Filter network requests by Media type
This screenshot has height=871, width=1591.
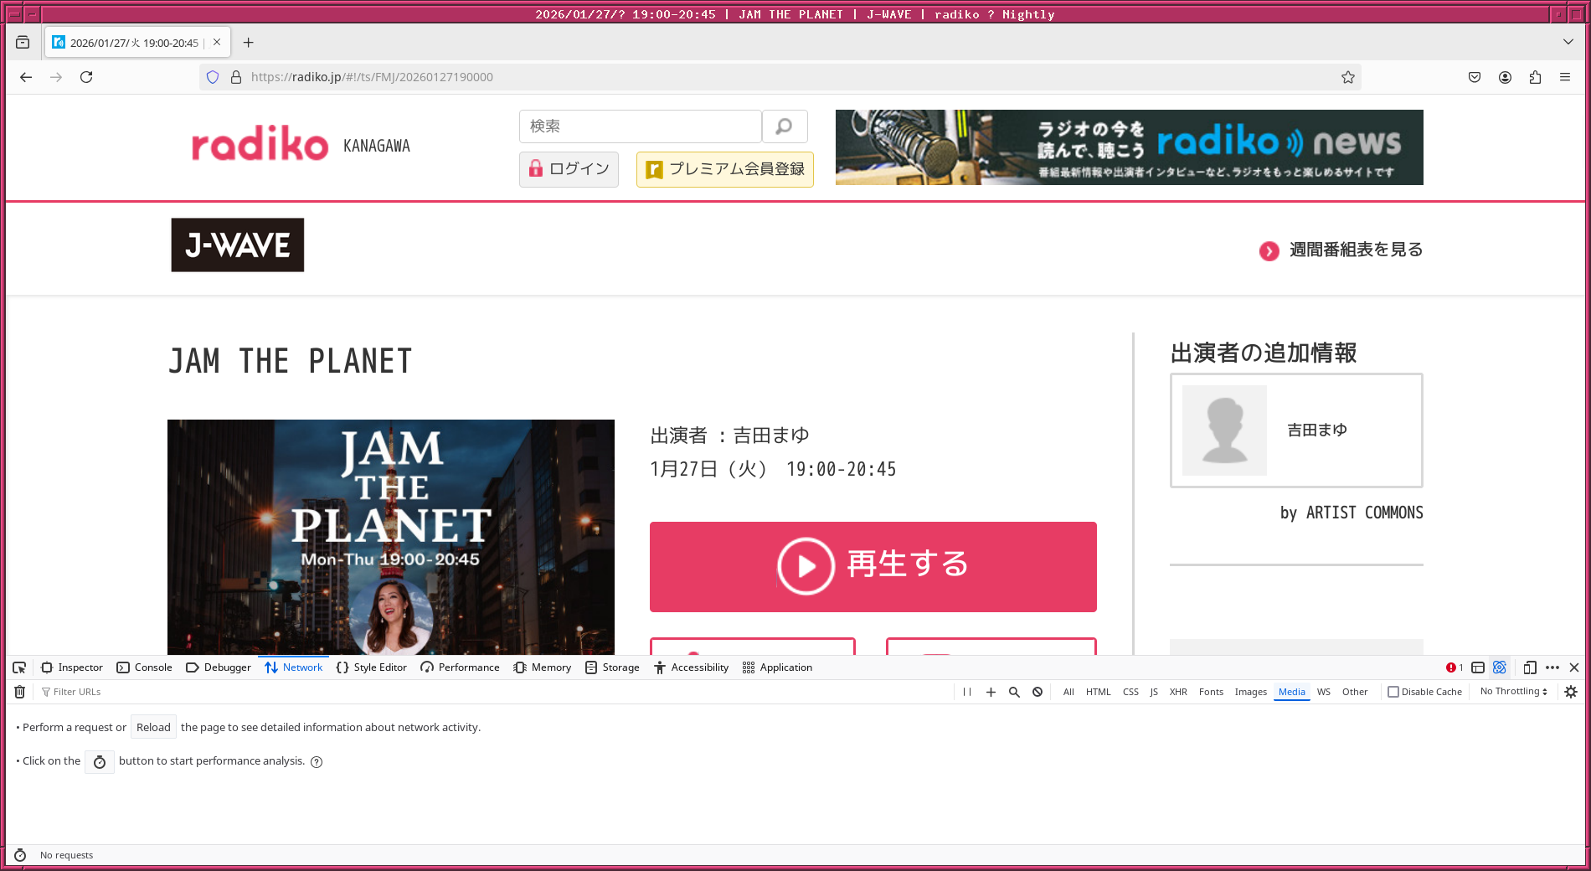click(x=1291, y=692)
